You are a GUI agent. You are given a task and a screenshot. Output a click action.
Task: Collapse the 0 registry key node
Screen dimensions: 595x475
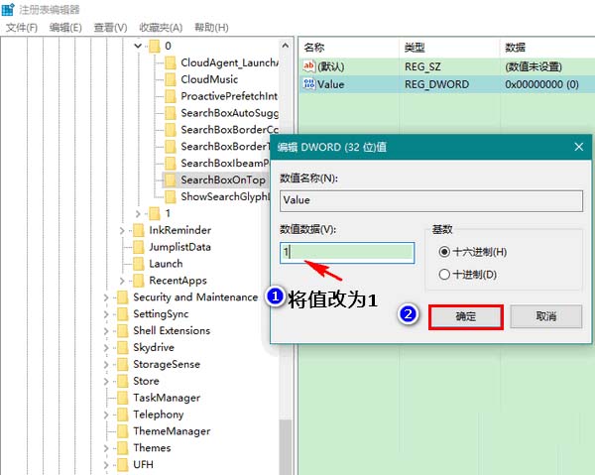click(x=137, y=46)
